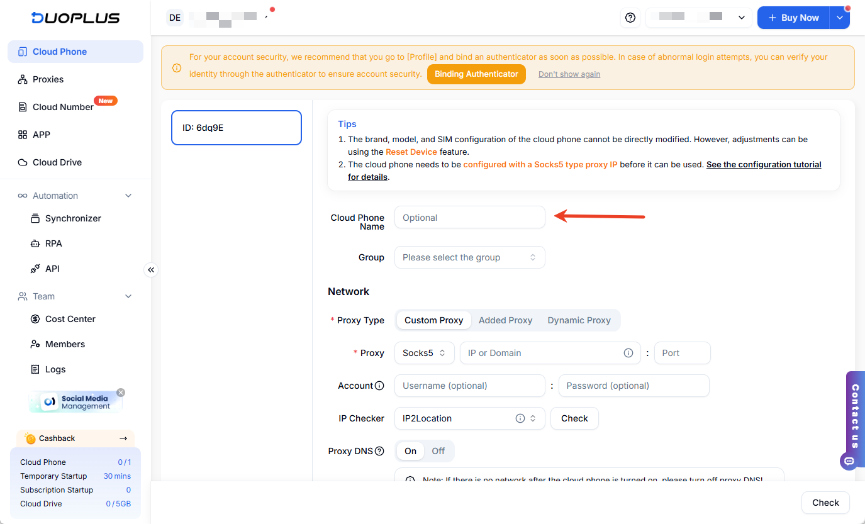Image resolution: width=865 pixels, height=524 pixels.
Task: Turn Proxy DNS Off
Action: tap(438, 451)
